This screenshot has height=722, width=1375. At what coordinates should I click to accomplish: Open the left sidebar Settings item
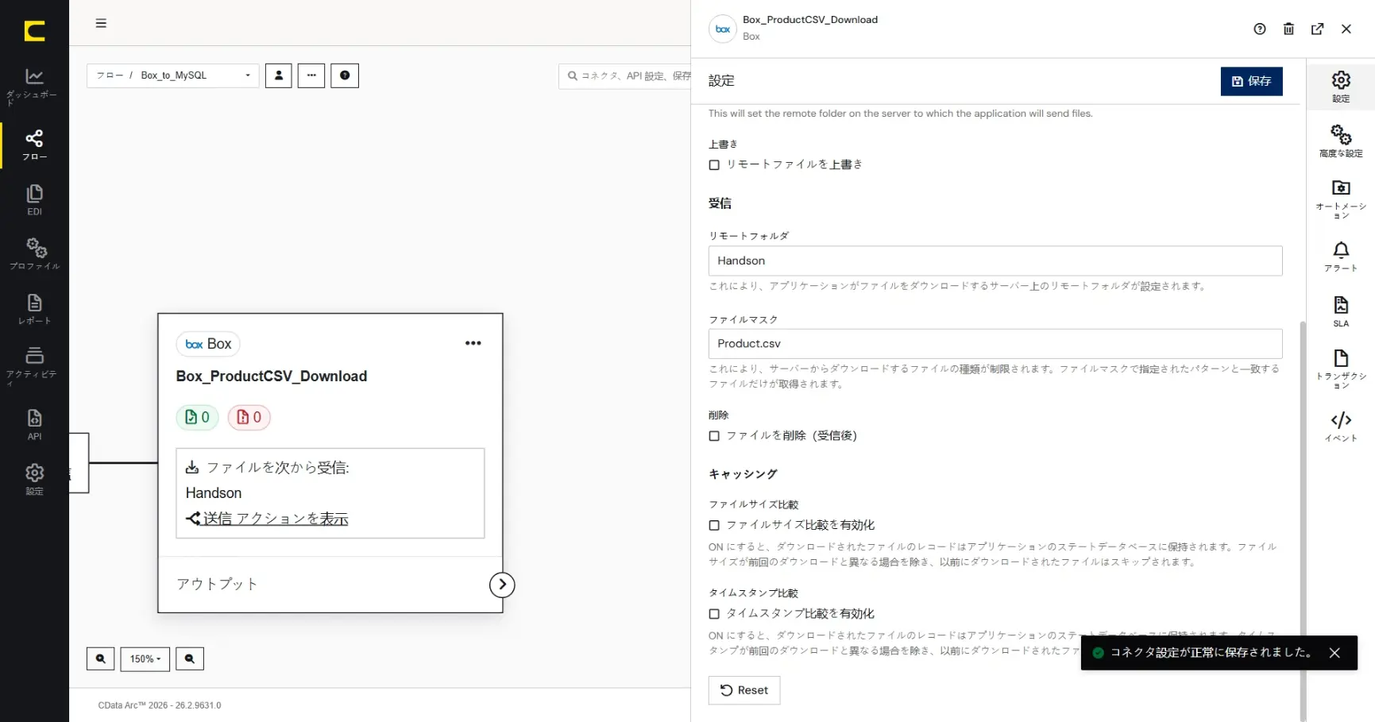coord(34,480)
